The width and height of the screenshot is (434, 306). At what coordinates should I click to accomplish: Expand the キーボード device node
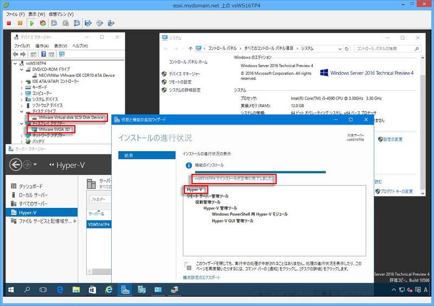(22, 88)
